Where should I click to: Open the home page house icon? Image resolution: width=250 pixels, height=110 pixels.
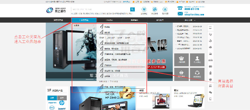pyautogui.click(x=133, y=2)
